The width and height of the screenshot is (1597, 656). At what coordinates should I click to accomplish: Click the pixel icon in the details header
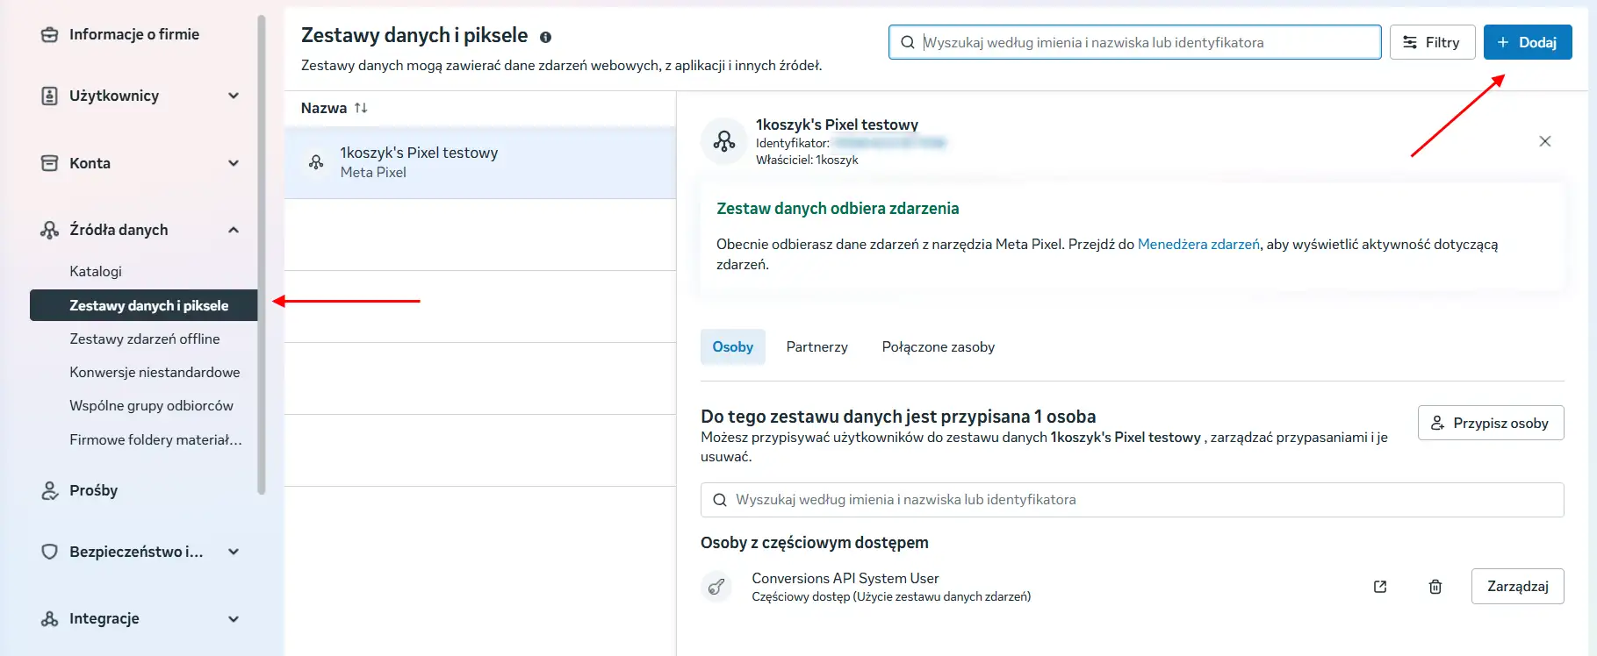tap(724, 141)
